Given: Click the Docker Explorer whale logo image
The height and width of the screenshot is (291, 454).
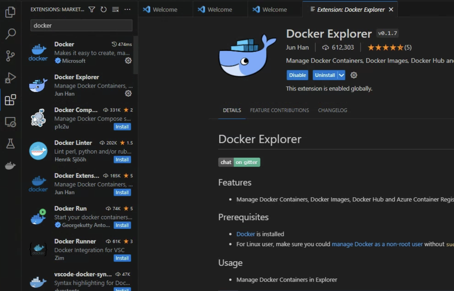Looking at the screenshot, I should pyautogui.click(x=247, y=56).
